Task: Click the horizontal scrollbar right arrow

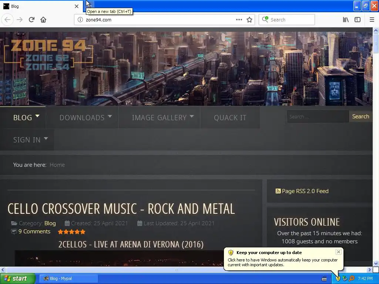Action: [370, 270]
